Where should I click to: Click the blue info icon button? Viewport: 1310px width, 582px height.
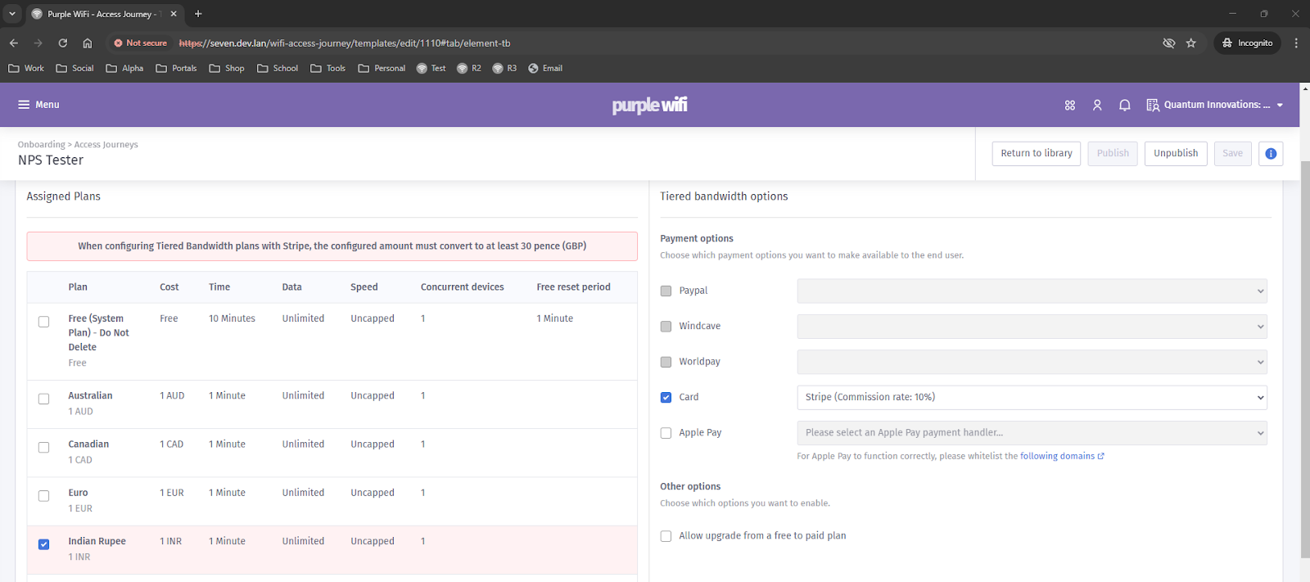pyautogui.click(x=1271, y=153)
